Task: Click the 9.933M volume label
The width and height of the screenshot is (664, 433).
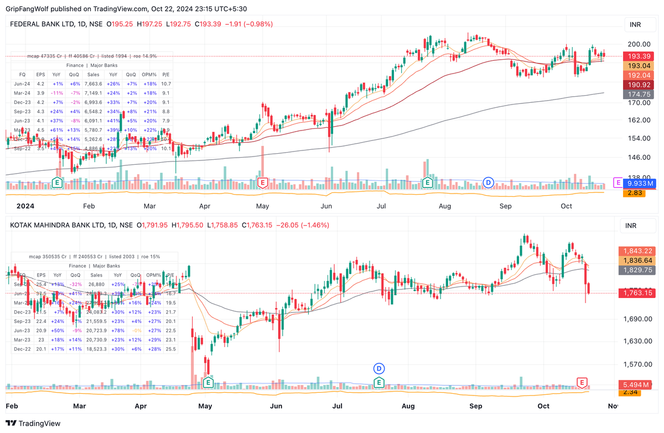Action: pos(639,183)
